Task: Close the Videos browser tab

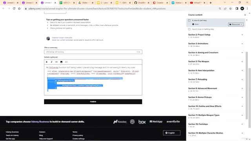Action: coord(186,3)
